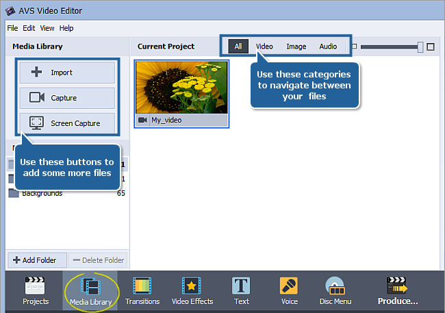Open the Help menu
This screenshot has width=445, height=313.
66,28
